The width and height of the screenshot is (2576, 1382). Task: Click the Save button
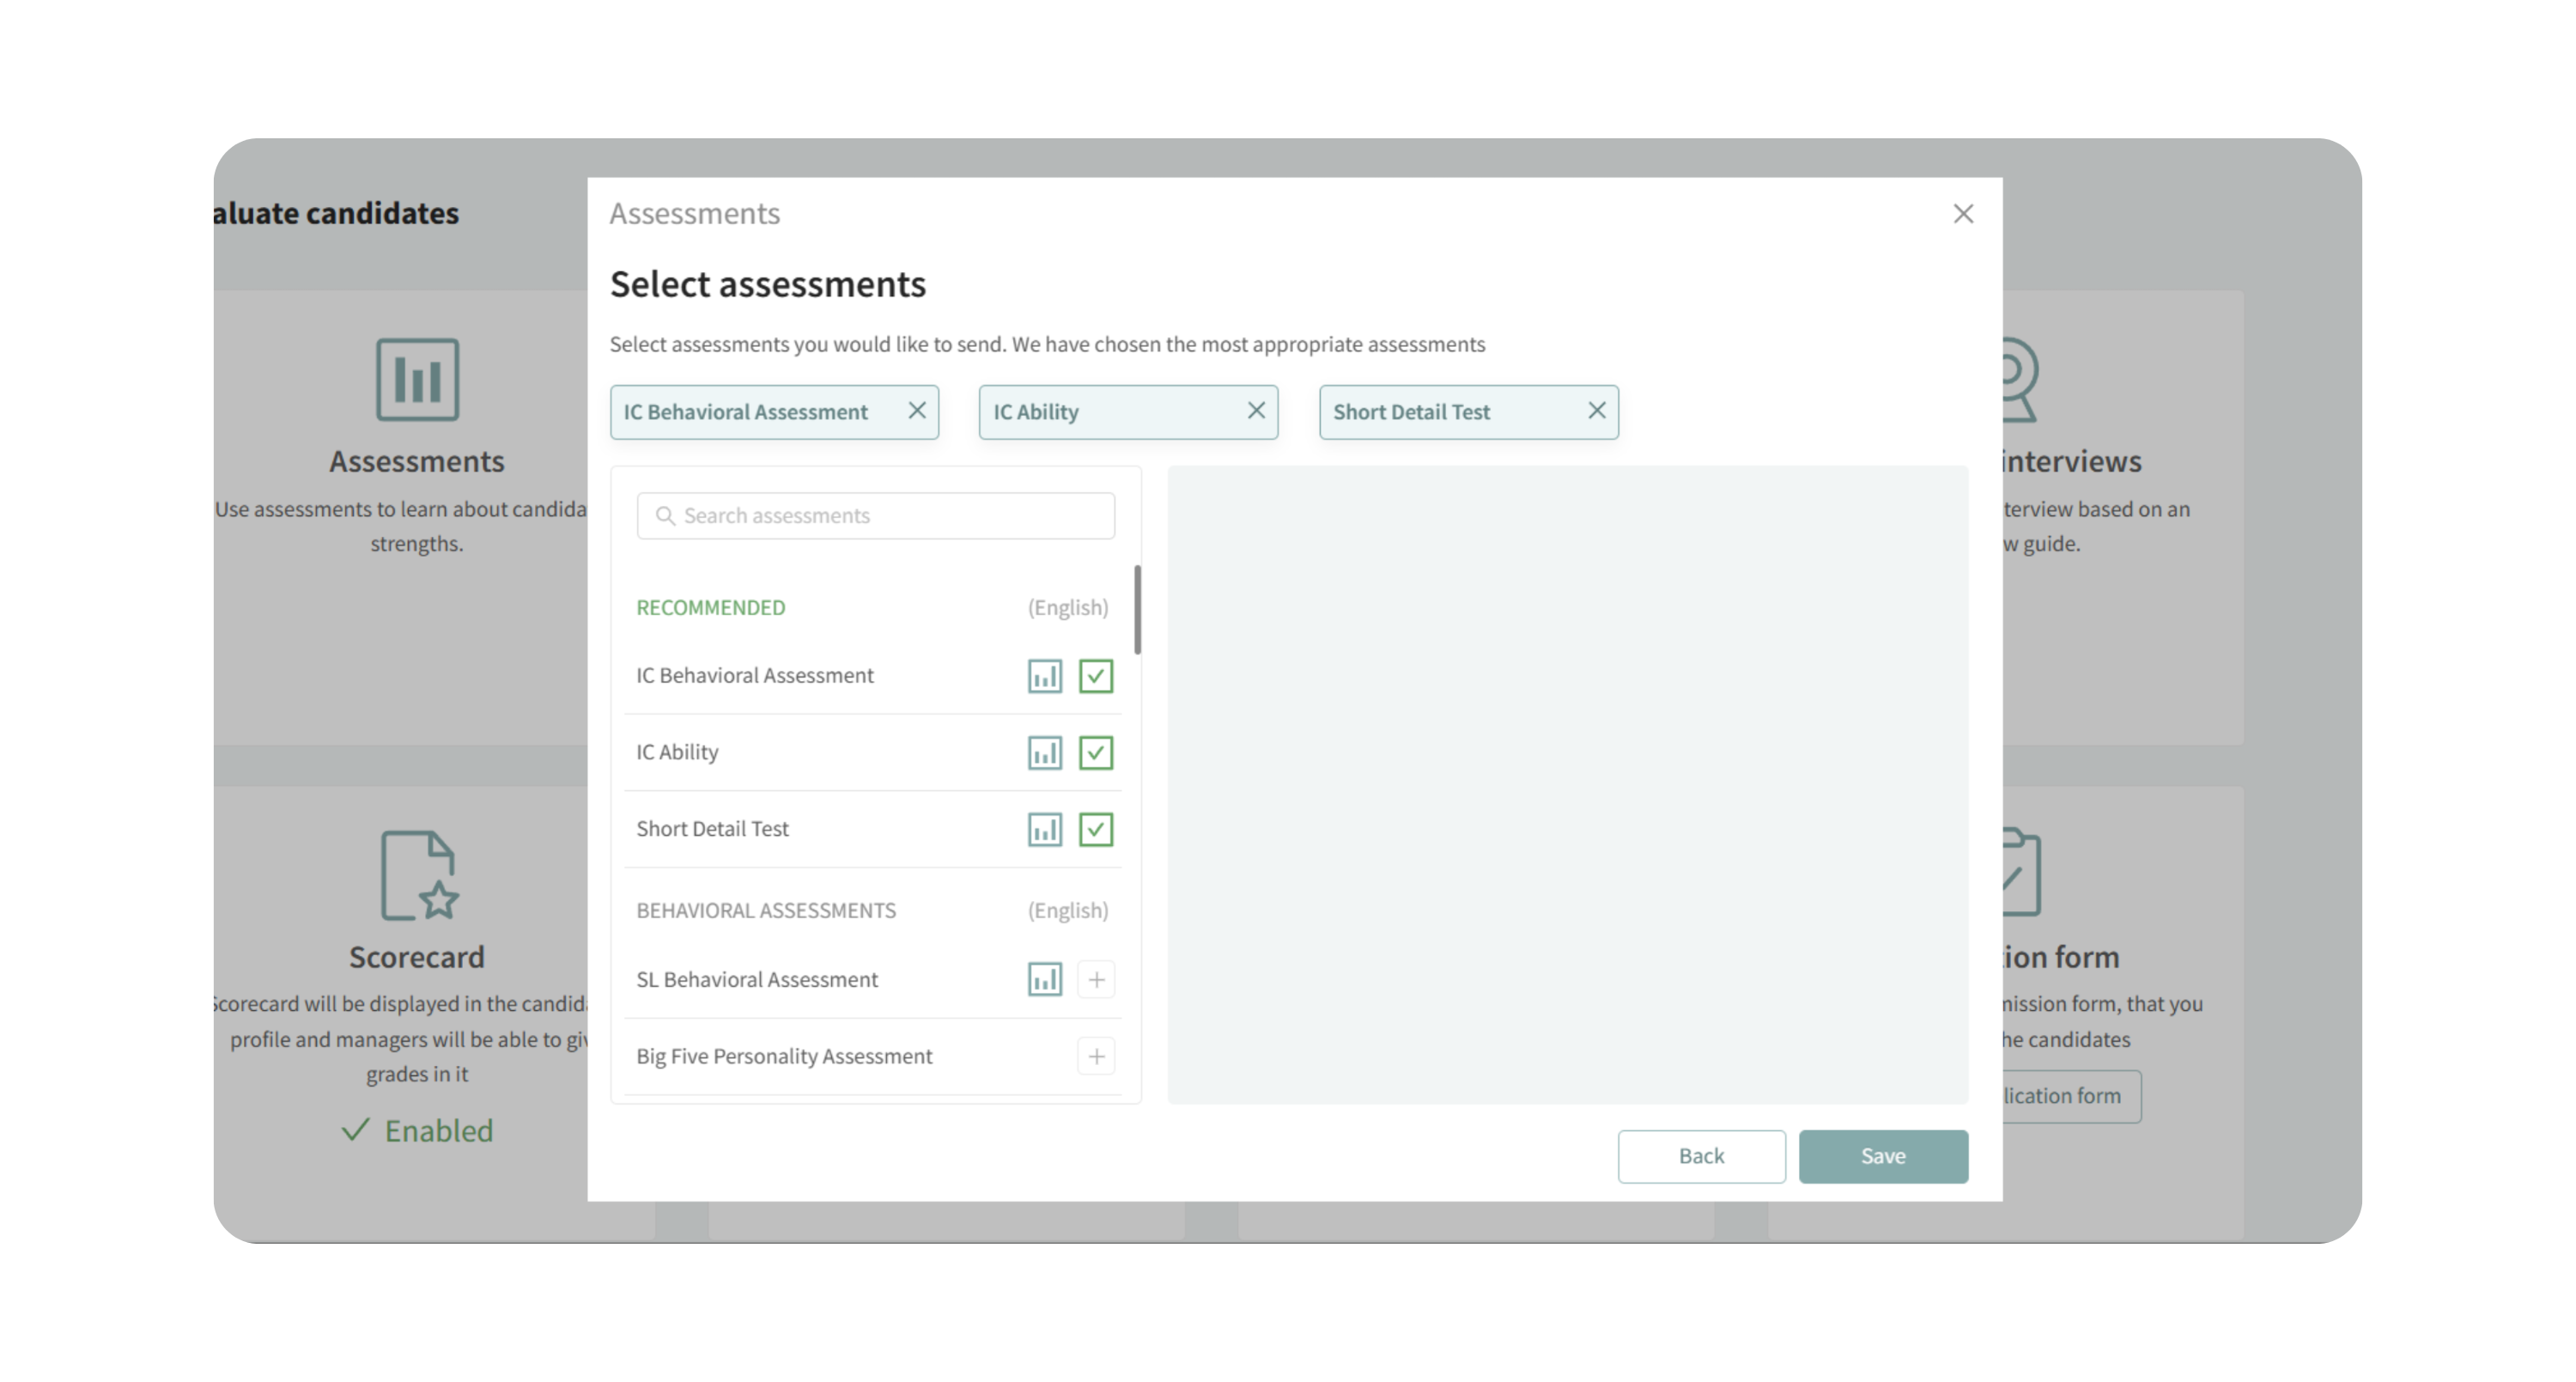pyautogui.click(x=1882, y=1156)
